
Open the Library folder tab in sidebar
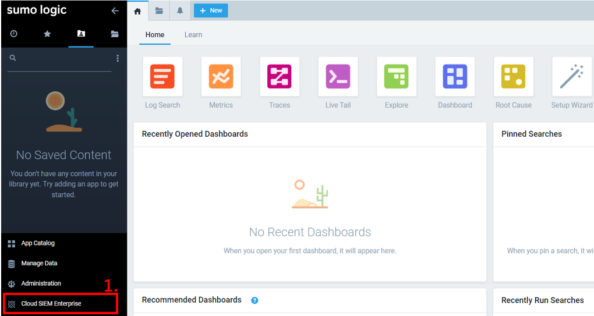pos(115,34)
